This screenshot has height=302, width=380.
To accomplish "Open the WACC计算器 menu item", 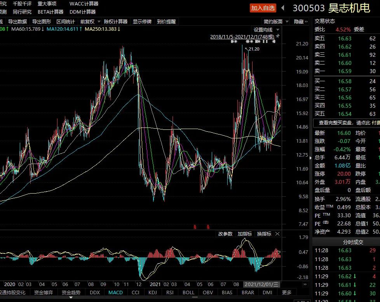I will point(84,3).
